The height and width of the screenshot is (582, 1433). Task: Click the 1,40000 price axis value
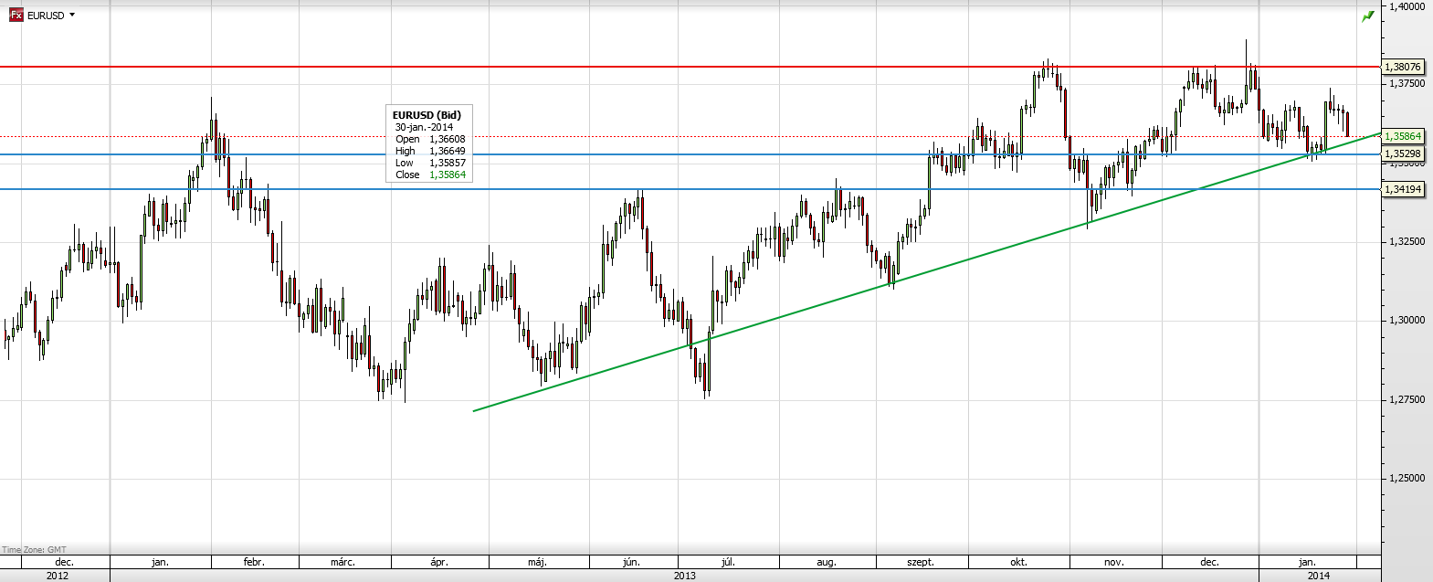point(1406,5)
